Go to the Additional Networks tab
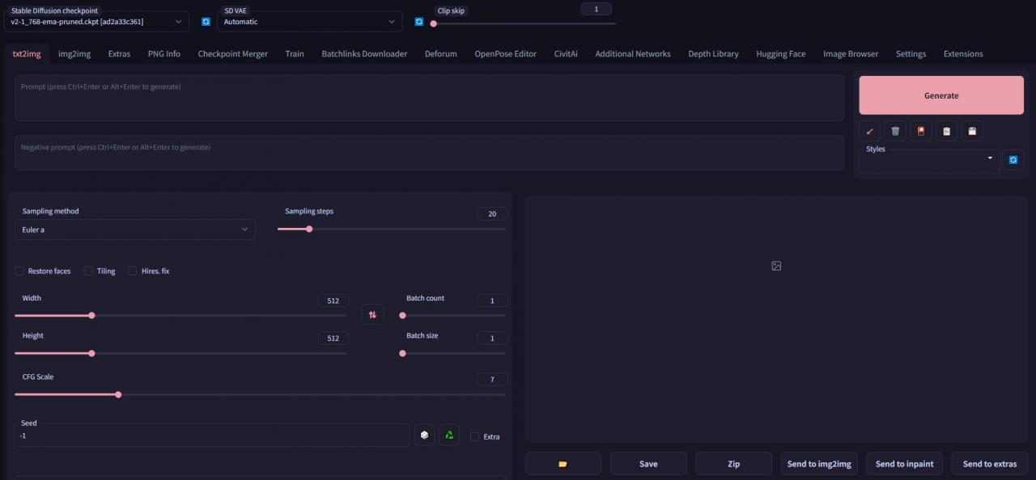The width and height of the screenshot is (1036, 480). pos(633,53)
